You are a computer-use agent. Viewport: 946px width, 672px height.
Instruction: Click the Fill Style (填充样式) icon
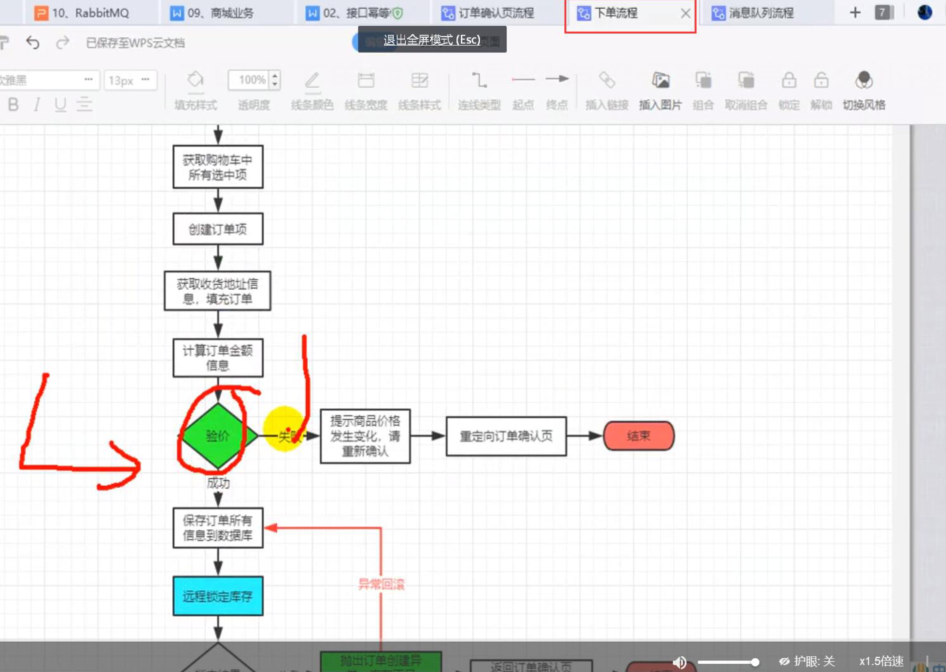(195, 80)
